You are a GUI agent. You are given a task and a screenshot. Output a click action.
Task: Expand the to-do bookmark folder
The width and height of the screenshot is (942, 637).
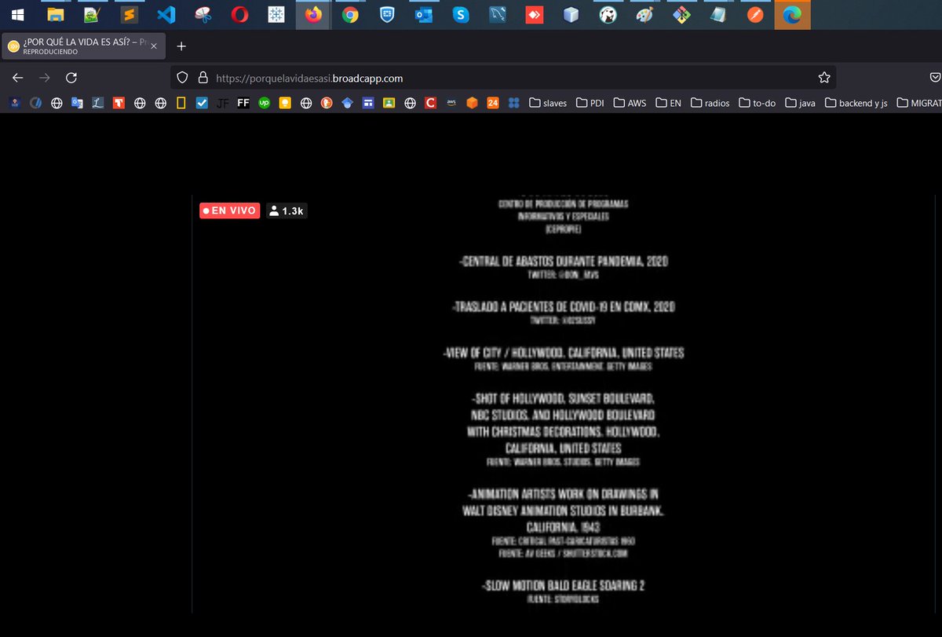click(758, 103)
